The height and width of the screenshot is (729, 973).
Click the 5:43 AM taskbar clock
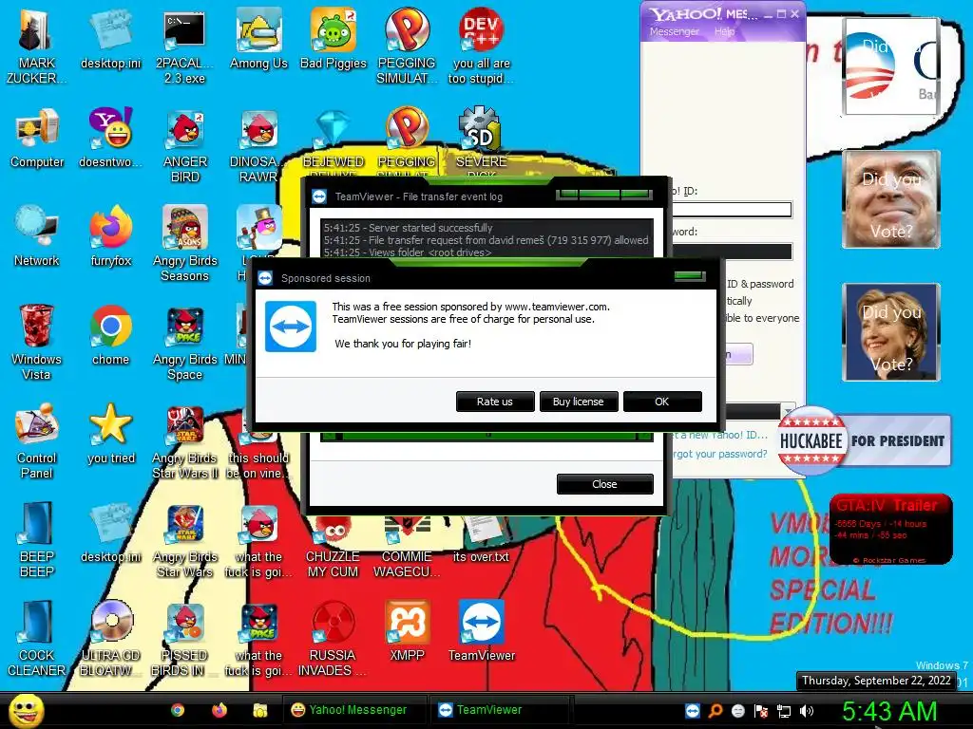(x=889, y=711)
